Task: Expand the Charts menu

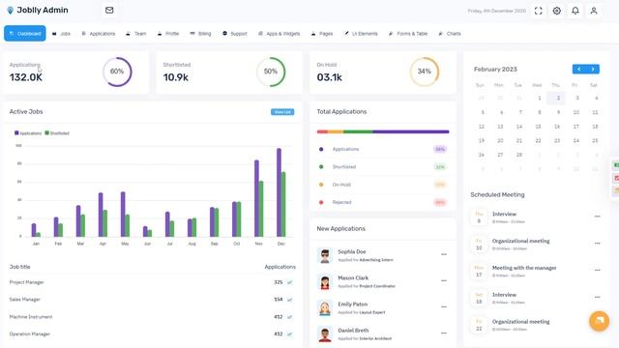Action: pos(450,34)
